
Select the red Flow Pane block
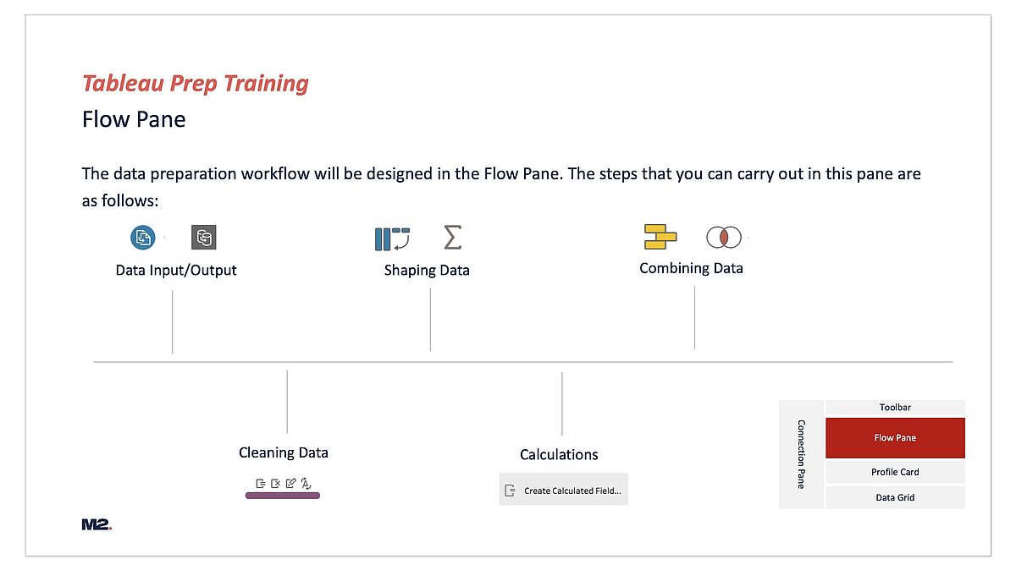[x=895, y=438]
